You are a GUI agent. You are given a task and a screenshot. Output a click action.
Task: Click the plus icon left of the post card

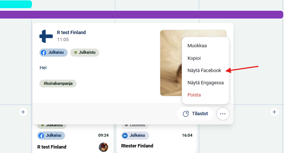23,112
